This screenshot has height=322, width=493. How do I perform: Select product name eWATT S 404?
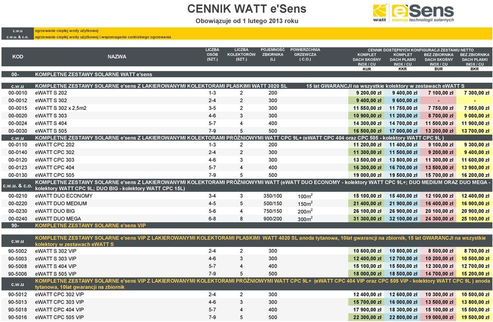[51, 123]
